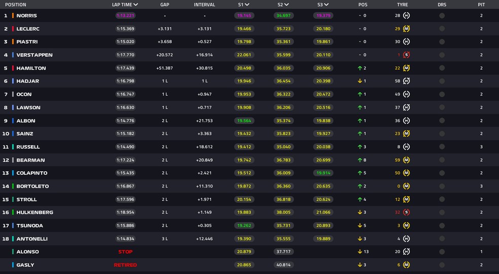499x274 pixels.
Task: Click Antonelli's 3 L gap value
Action: [164, 239]
